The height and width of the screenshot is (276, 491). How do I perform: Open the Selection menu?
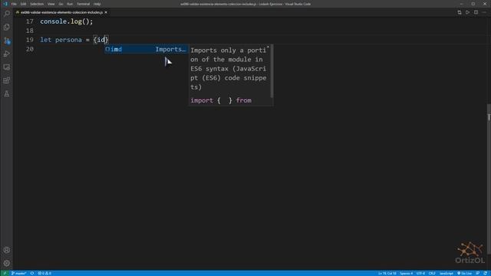(37, 4)
